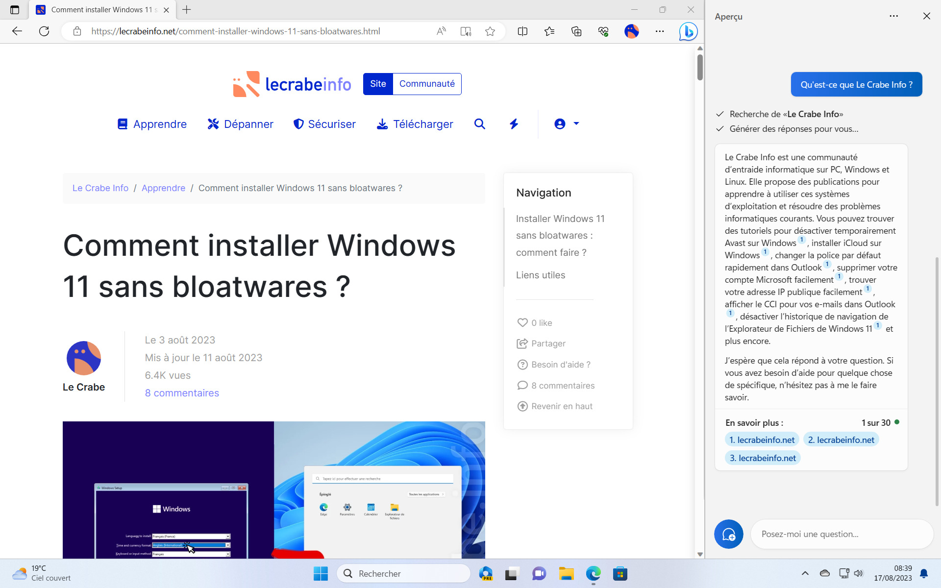Click Qu'est-ce que Le Crabe Info ? bubble

tap(856, 85)
